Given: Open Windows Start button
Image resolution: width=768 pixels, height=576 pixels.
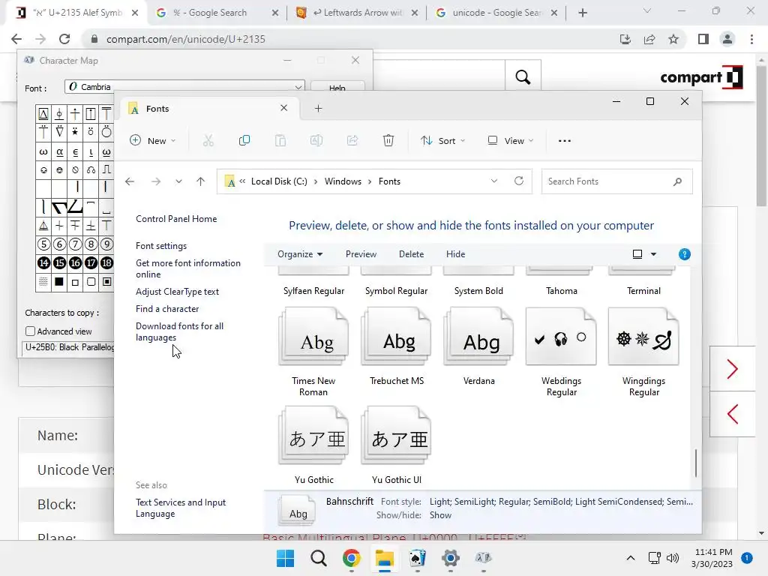Looking at the screenshot, I should click(285, 558).
